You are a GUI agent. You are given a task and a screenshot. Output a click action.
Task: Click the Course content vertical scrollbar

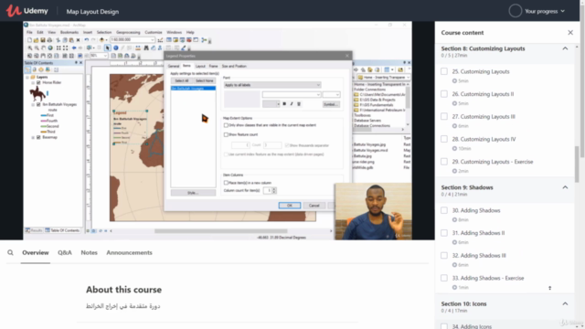(577, 164)
